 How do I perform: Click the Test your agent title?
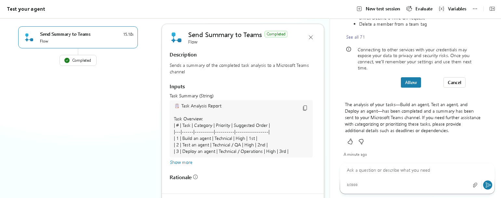tap(26, 9)
